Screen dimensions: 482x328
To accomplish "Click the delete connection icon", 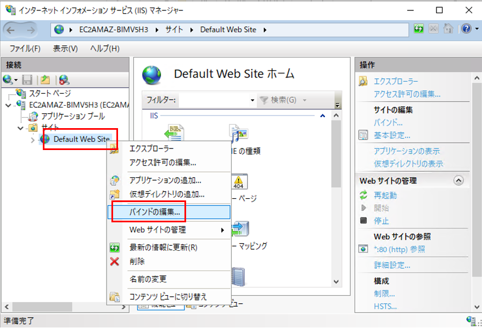I will [x=64, y=80].
